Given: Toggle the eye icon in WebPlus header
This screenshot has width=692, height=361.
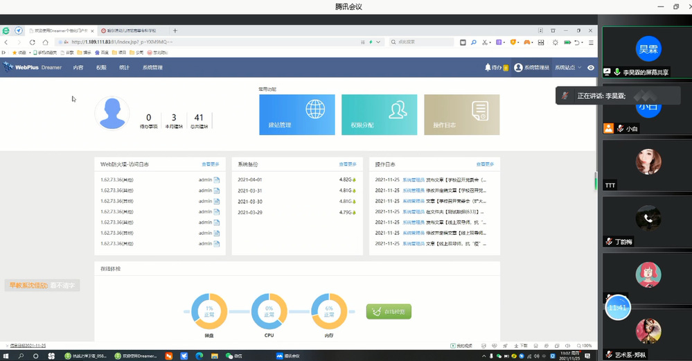Looking at the screenshot, I should (x=590, y=68).
